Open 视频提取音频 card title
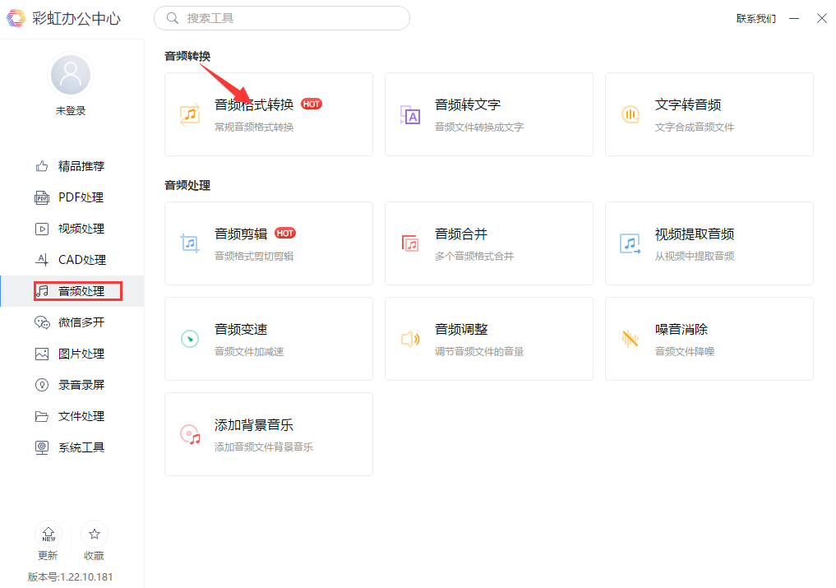 [x=694, y=234]
